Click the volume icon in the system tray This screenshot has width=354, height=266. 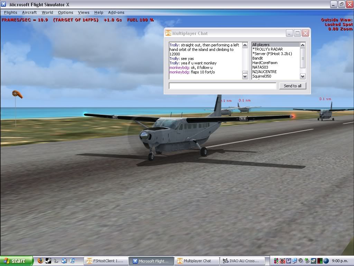(301, 260)
